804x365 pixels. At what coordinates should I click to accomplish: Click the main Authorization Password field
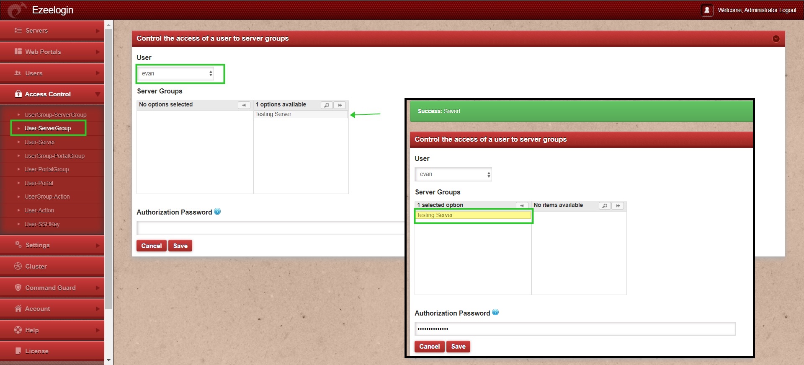(x=271, y=228)
